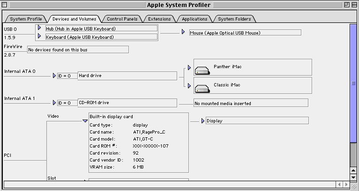
Task: Open the Control Panels tab
Action: (122, 19)
